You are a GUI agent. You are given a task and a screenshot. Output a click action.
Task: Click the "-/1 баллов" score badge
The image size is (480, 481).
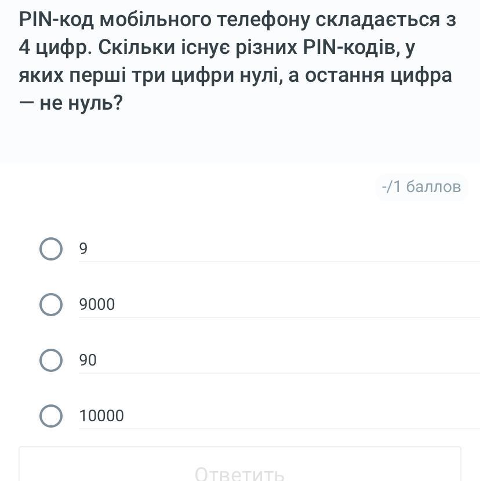click(421, 187)
